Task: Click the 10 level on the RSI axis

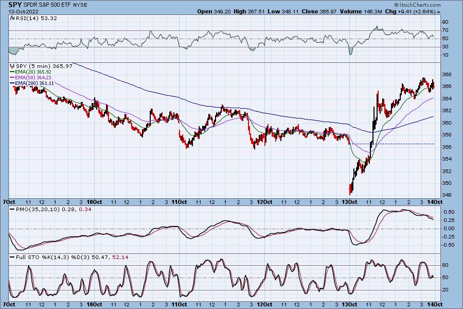Action: (445, 55)
